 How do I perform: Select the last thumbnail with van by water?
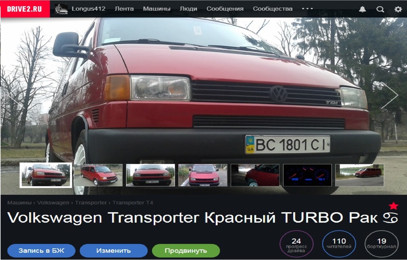(360, 175)
